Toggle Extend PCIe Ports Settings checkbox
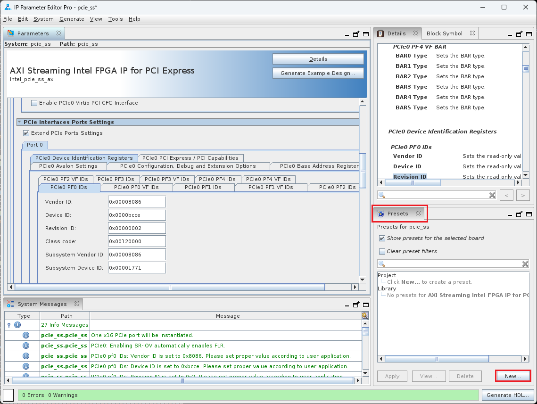This screenshot has width=537, height=404. point(26,133)
